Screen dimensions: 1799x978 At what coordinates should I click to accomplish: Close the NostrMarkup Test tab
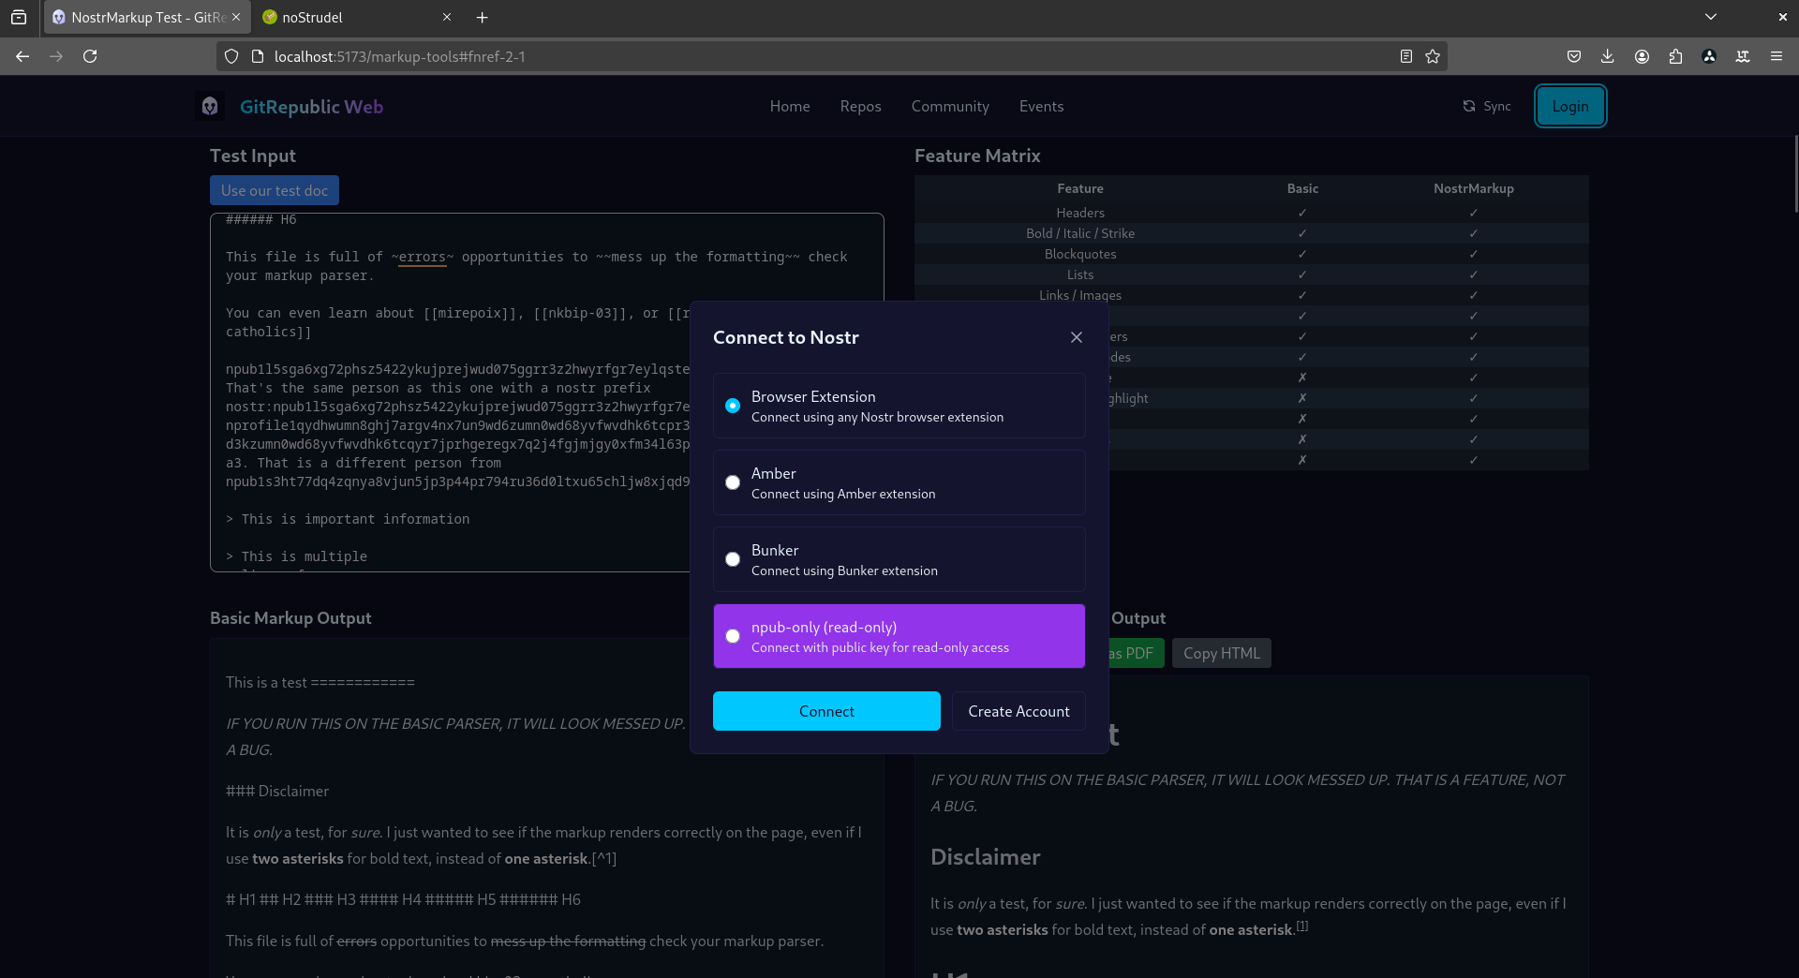236,17
